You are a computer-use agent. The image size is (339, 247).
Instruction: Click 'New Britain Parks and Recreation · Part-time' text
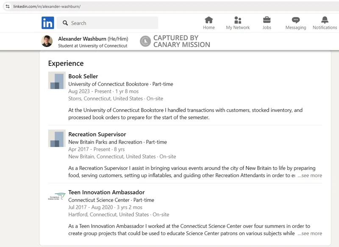coord(118,142)
